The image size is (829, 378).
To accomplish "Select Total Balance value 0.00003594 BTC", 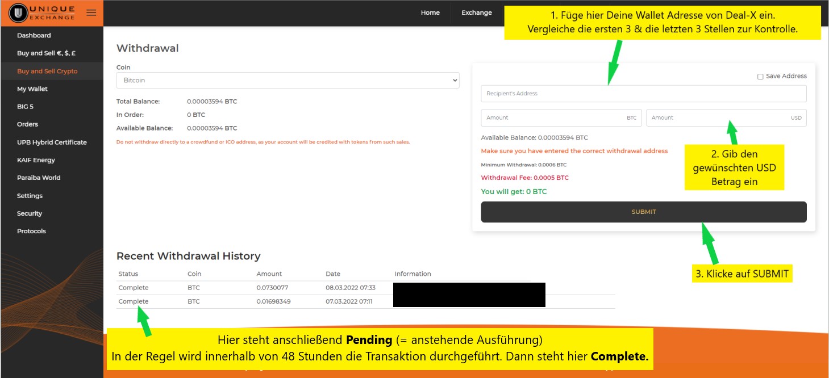I will point(212,102).
